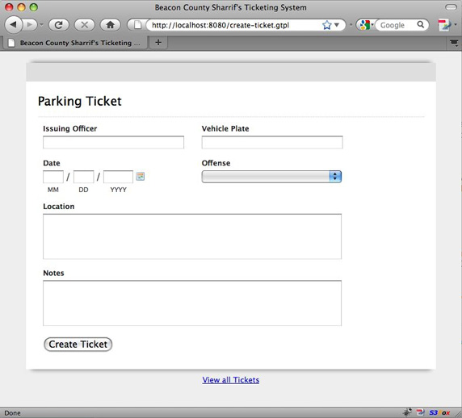
Task: Follow the View all Tickets link
Action: pyautogui.click(x=231, y=380)
